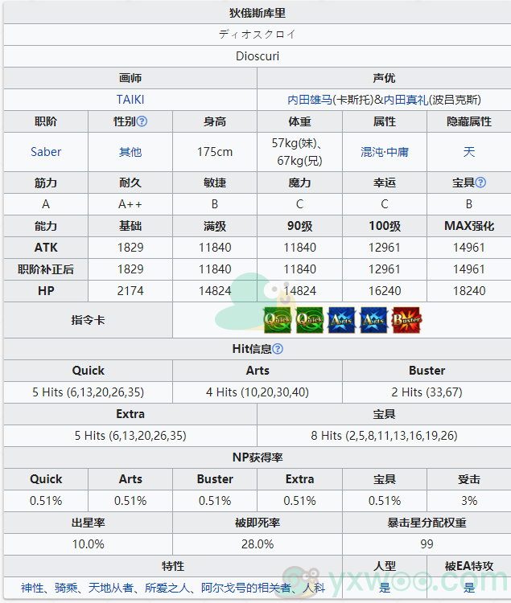Screen dimensions: 511x603
Task: Click the 是 value under 被EA特攻
Action: pos(469,588)
